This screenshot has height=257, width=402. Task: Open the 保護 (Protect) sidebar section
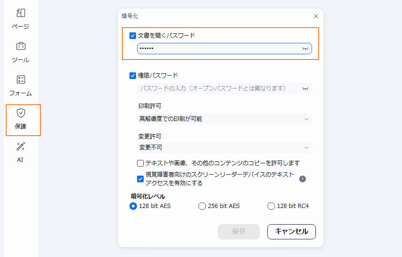point(20,119)
